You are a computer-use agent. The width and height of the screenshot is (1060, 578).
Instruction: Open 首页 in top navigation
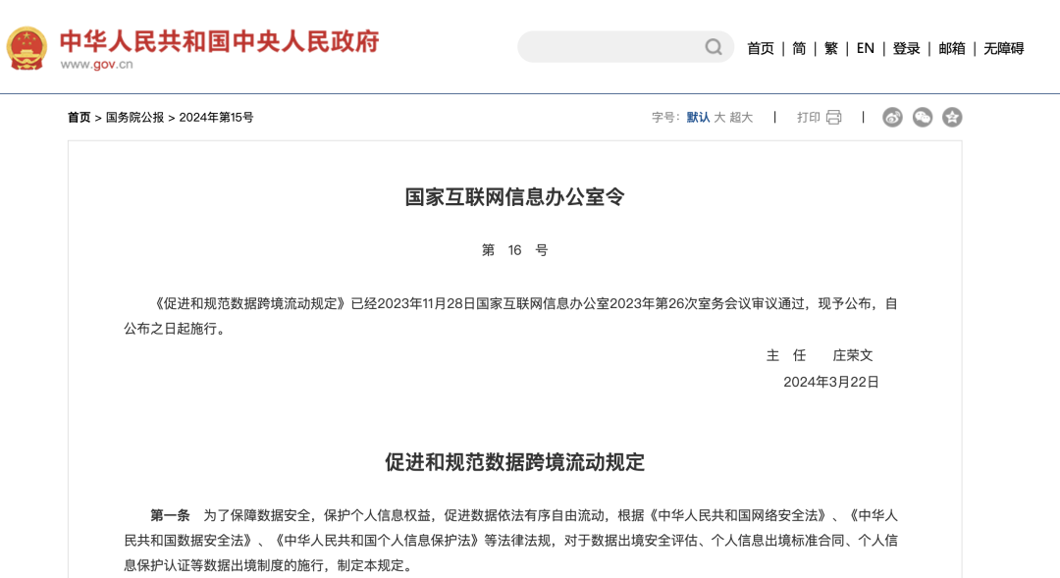coord(760,49)
